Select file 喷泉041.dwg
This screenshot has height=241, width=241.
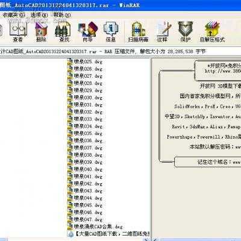85,177
